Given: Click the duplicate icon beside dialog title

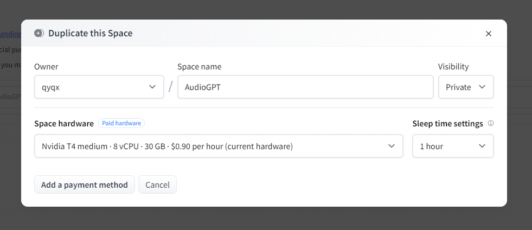Looking at the screenshot, I should tap(39, 33).
